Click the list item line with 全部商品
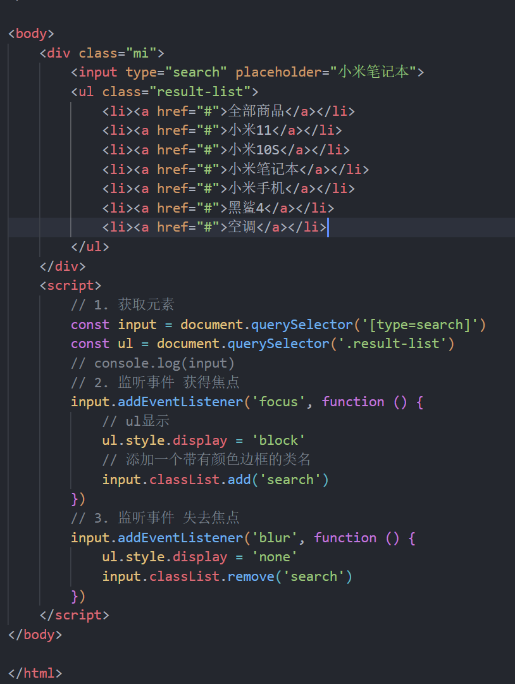The width and height of the screenshot is (515, 684). pos(228,111)
